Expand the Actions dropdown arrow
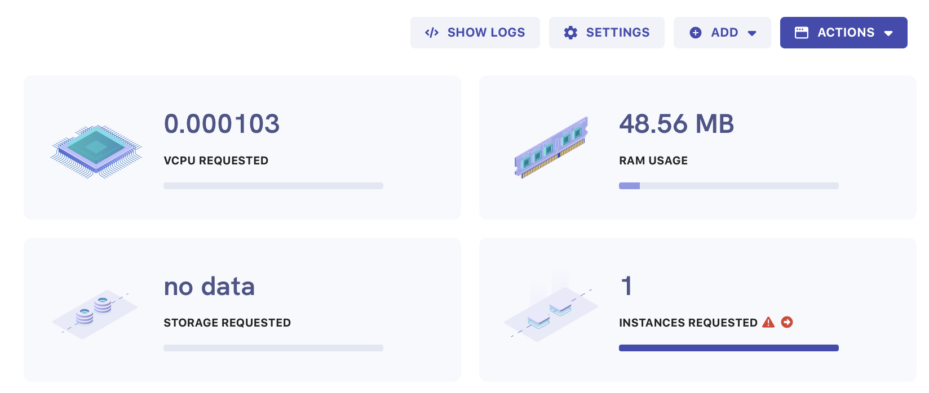The height and width of the screenshot is (393, 929). tap(888, 33)
